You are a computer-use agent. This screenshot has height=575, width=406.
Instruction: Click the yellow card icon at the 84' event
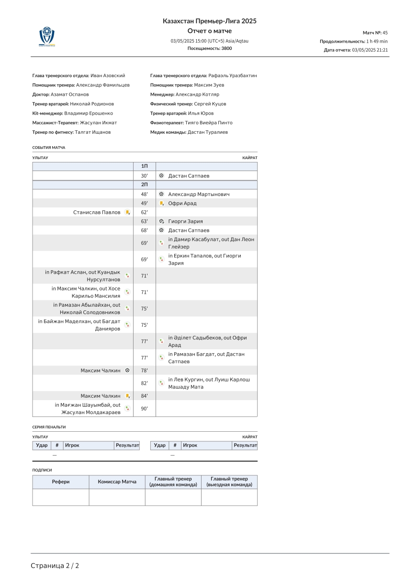127,396
